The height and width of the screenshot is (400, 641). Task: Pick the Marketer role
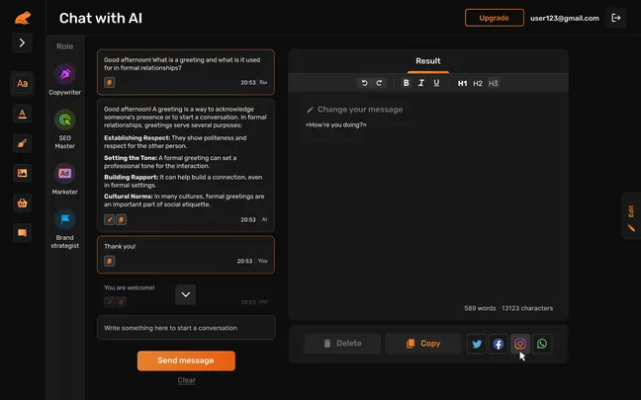tap(64, 173)
